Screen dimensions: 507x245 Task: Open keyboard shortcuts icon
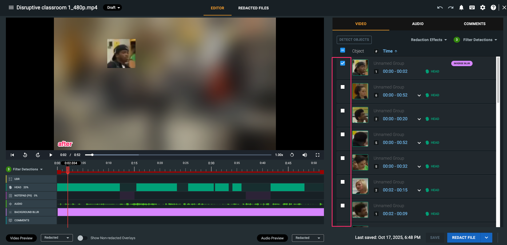coord(472,8)
